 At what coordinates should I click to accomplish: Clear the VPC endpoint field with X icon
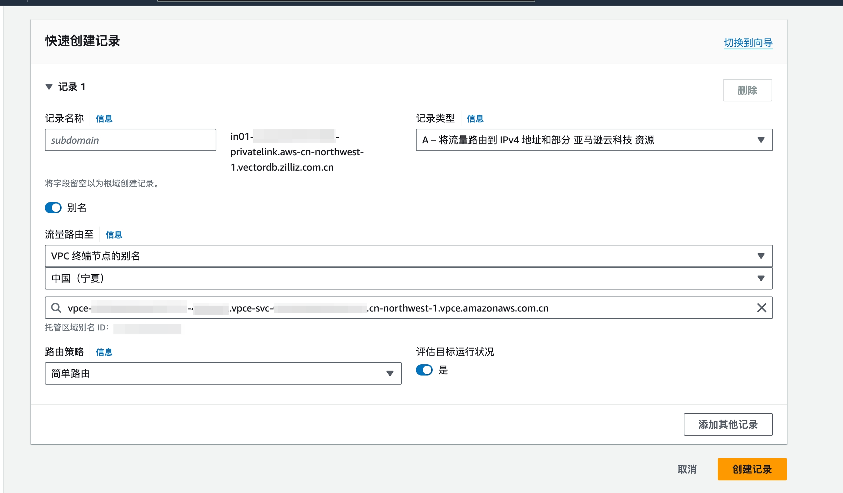[x=761, y=308]
